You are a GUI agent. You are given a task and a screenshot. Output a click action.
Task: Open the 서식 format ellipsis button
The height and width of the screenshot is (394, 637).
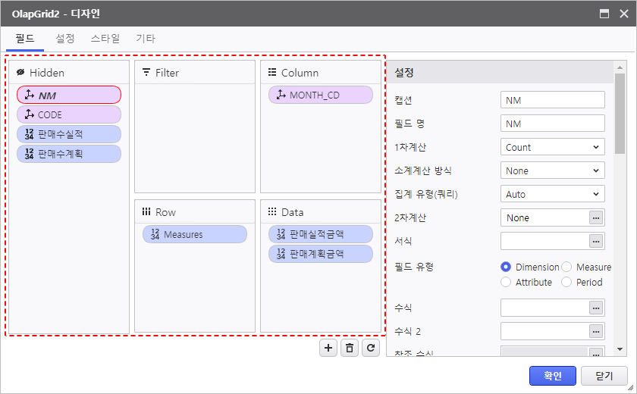coord(596,242)
